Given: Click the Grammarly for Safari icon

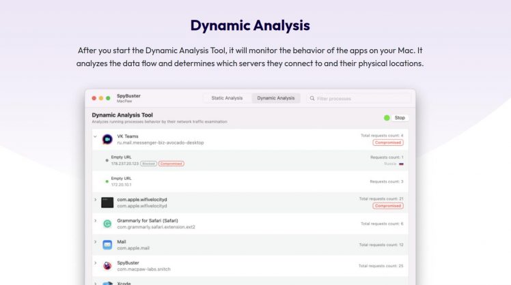Looking at the screenshot, I should pyautogui.click(x=107, y=224).
